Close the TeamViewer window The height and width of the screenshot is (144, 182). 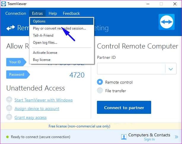[x=175, y=4]
